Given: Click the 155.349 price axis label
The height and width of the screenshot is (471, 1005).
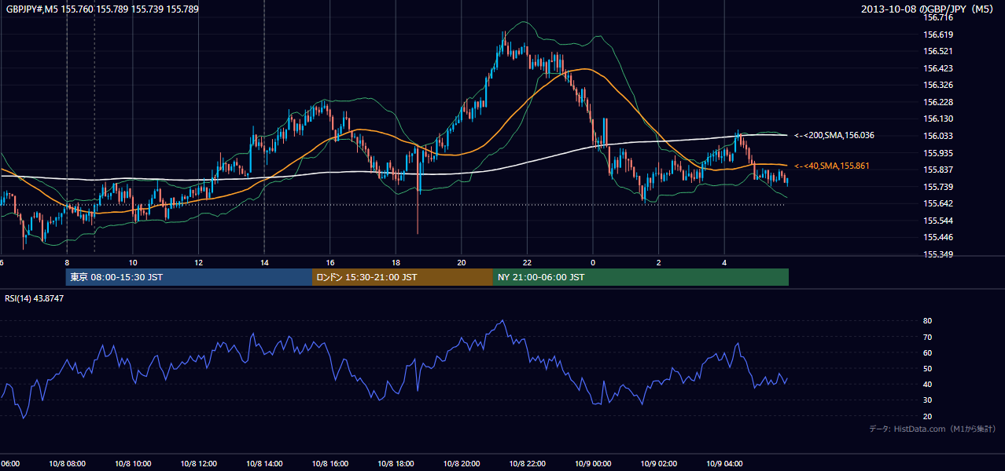Looking at the screenshot, I should click(x=938, y=254).
